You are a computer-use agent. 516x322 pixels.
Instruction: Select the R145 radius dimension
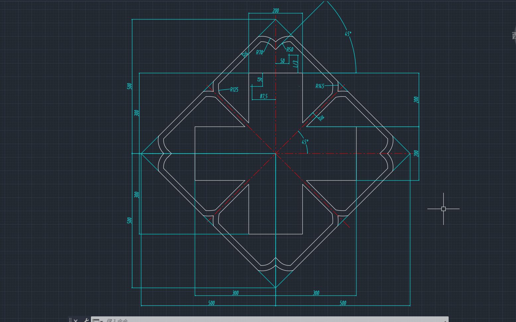click(x=320, y=86)
